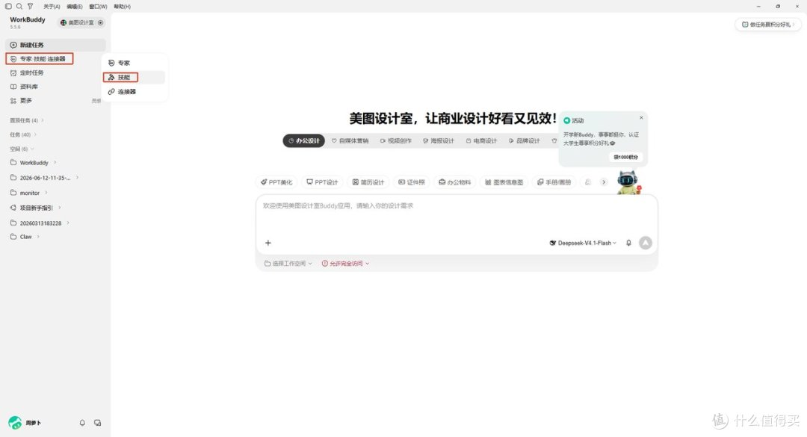Select the 品牌设计 category tab
The width and height of the screenshot is (807, 437).
pos(525,140)
